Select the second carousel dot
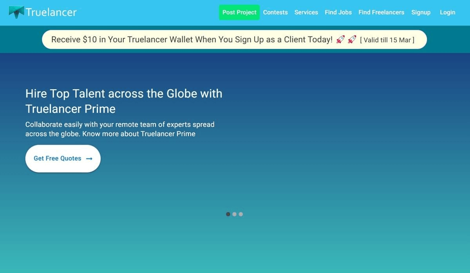470x273 pixels. pyautogui.click(x=234, y=214)
